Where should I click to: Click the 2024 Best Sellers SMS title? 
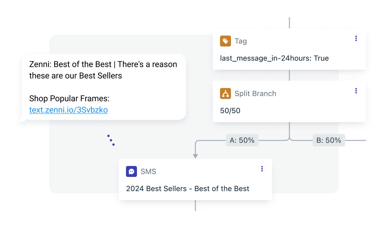pyautogui.click(x=187, y=188)
